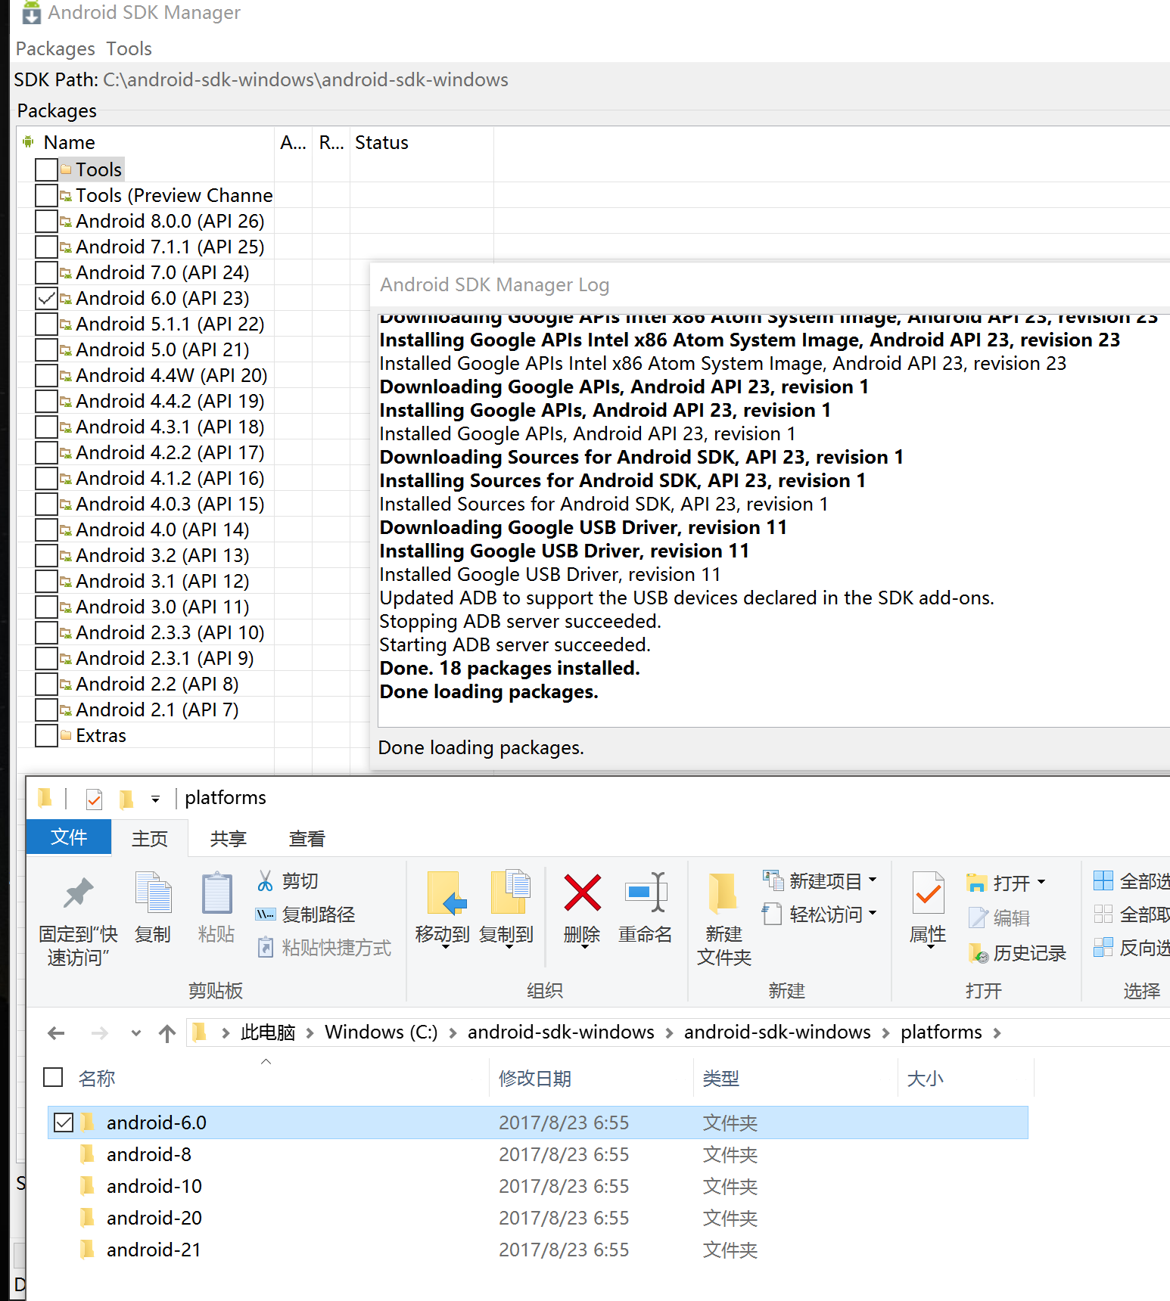
Task: Click the History icon
Action: pos(978,953)
